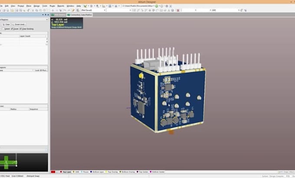Click the Bottom Layer blue color dot
This screenshot has height=178, width=295.
click(x=91, y=172)
